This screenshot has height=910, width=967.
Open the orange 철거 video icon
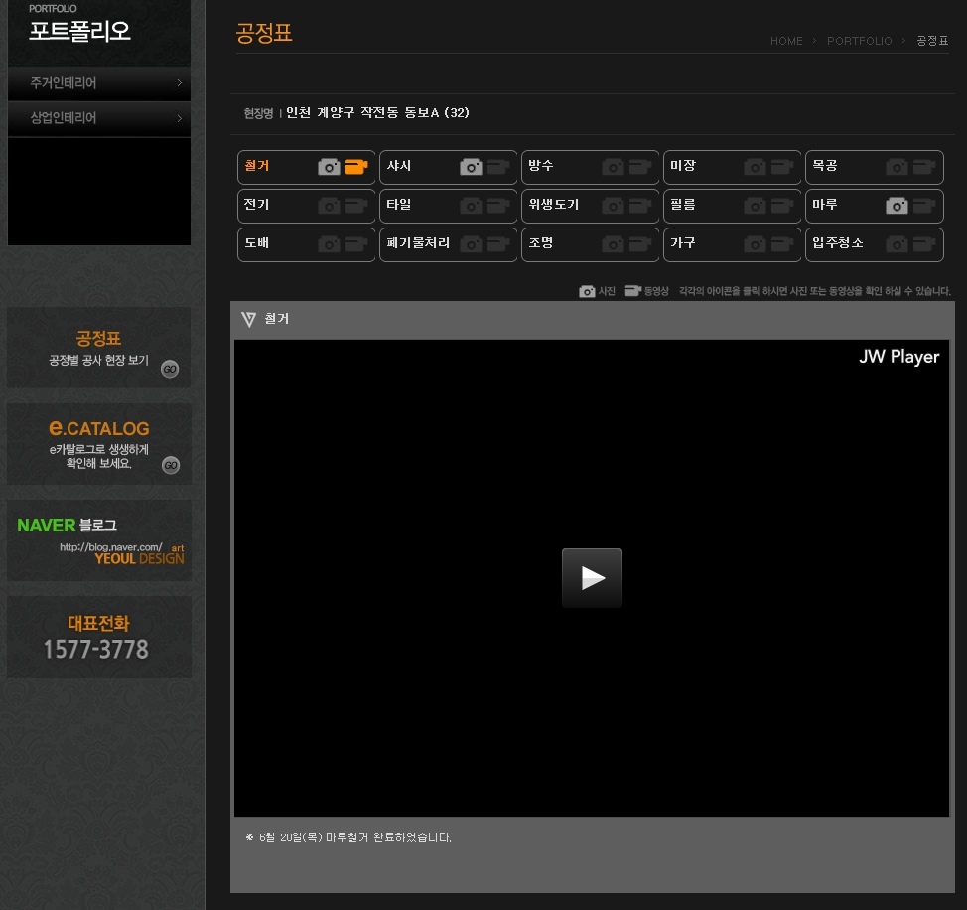[x=356, y=167]
